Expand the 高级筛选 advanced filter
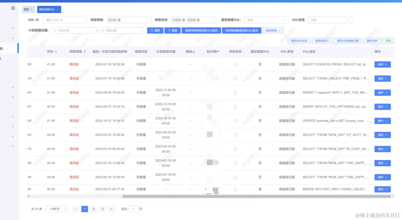 (x=273, y=31)
